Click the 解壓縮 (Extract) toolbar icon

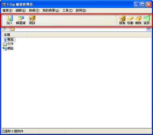(21, 18)
